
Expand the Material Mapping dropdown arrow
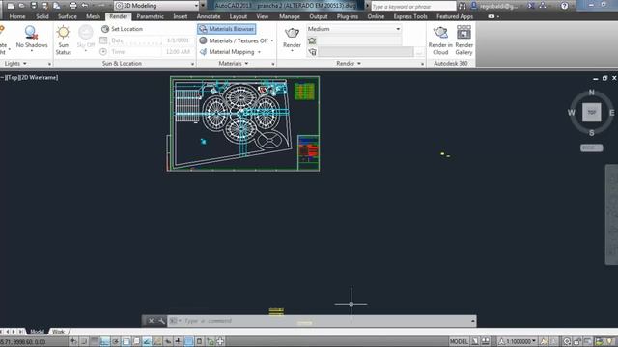click(259, 52)
